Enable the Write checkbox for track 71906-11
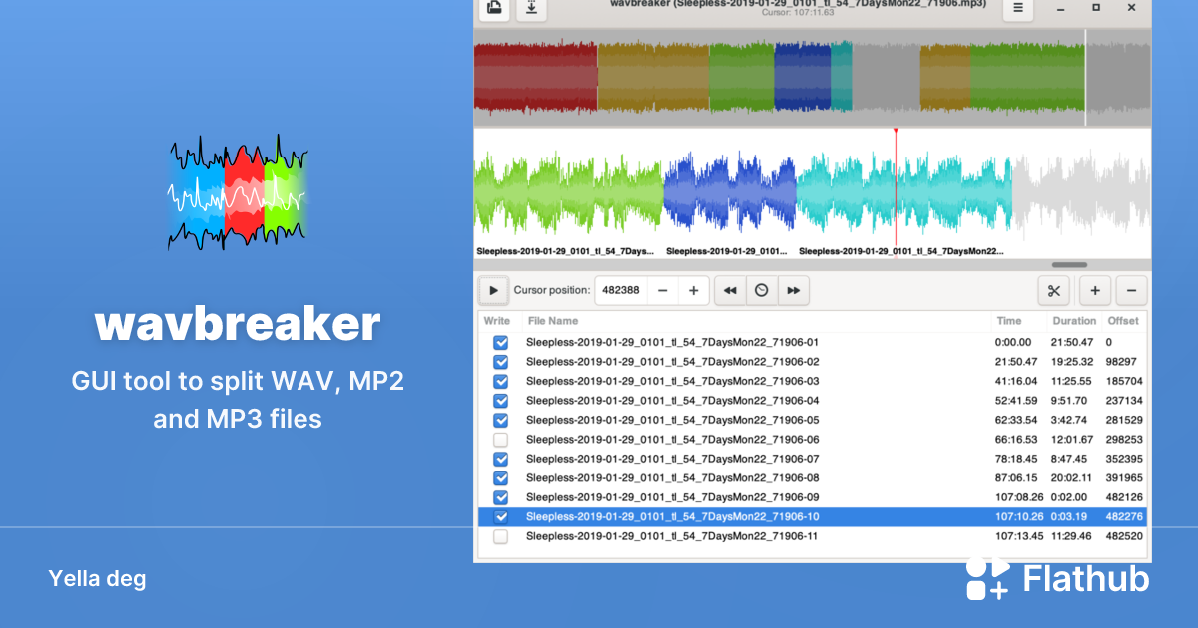Viewport: 1198px width, 628px height. pos(500,536)
